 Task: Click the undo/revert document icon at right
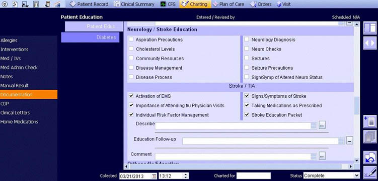click(x=370, y=157)
